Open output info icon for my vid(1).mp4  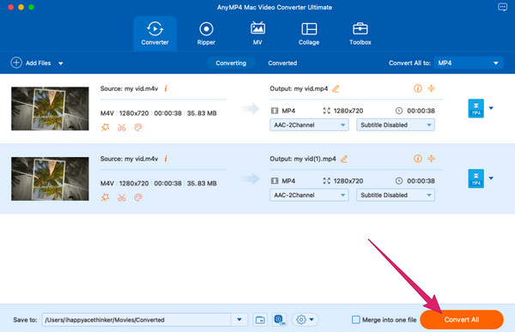(x=418, y=159)
